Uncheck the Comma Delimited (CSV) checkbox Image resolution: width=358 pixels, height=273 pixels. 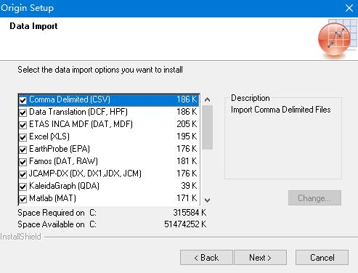click(23, 100)
